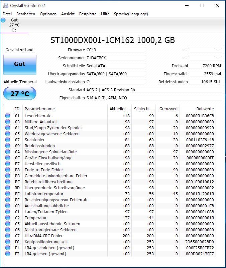This screenshot has height=268, width=226.
Task: Click drive title ST1000DX001-1CM162 1000,2 GB
Action: tap(113, 40)
